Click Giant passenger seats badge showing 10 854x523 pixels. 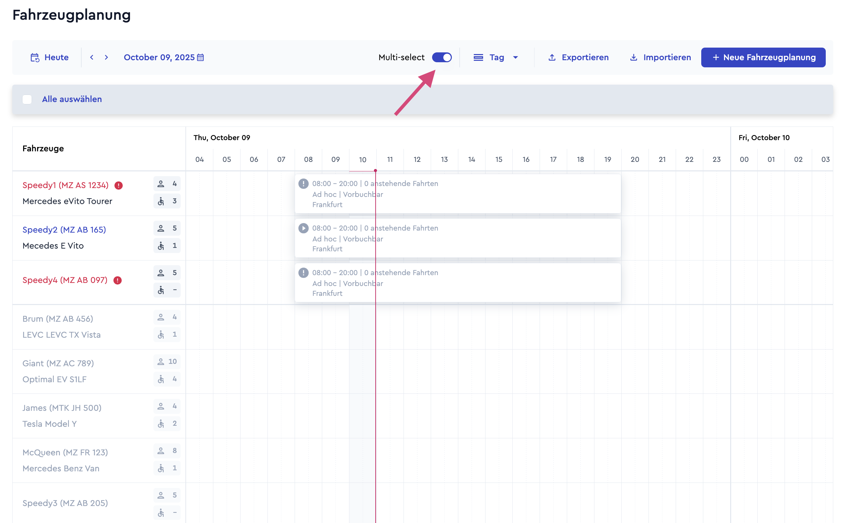pos(167,361)
